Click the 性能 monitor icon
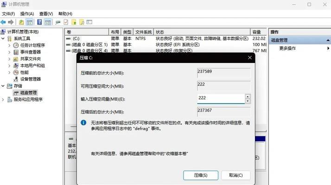This screenshot has height=185, width=331. pos(16,72)
